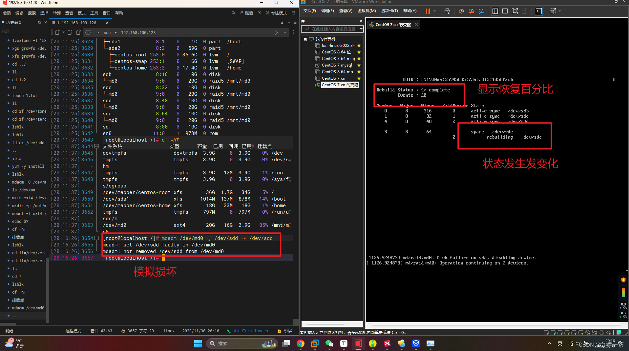Open Chrome from the taskbar
Image resolution: width=629 pixels, height=351 pixels.
click(x=300, y=343)
